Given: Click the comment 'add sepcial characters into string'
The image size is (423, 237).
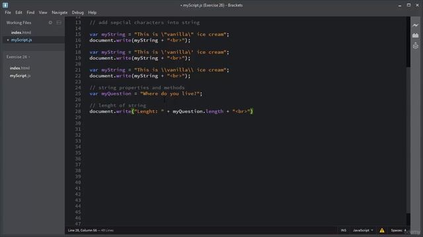Looking at the screenshot, I should tap(145, 22).
